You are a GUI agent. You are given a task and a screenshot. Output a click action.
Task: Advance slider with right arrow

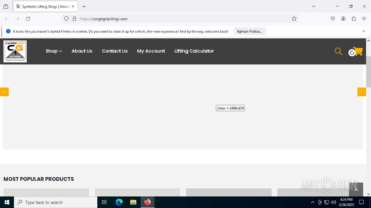362,92
